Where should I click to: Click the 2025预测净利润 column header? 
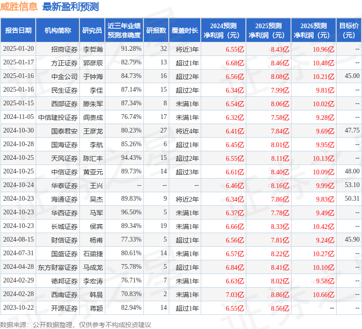point(268,31)
